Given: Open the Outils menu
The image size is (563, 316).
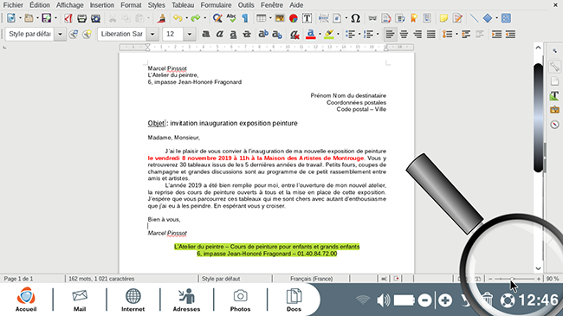Looking at the screenshot, I should (x=246, y=5).
